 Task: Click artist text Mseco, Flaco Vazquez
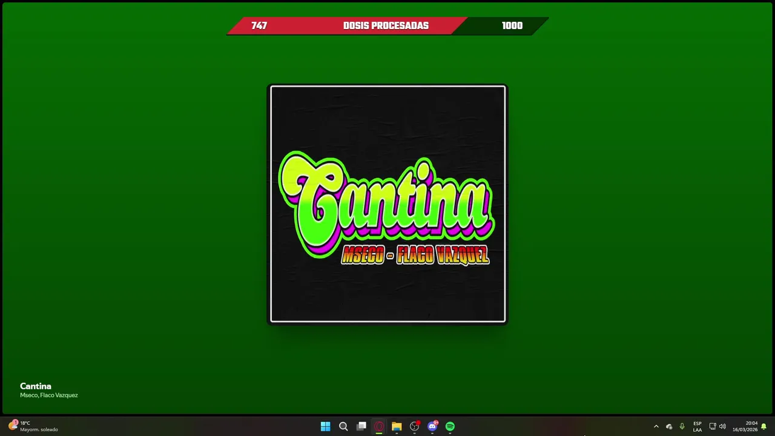tap(49, 395)
